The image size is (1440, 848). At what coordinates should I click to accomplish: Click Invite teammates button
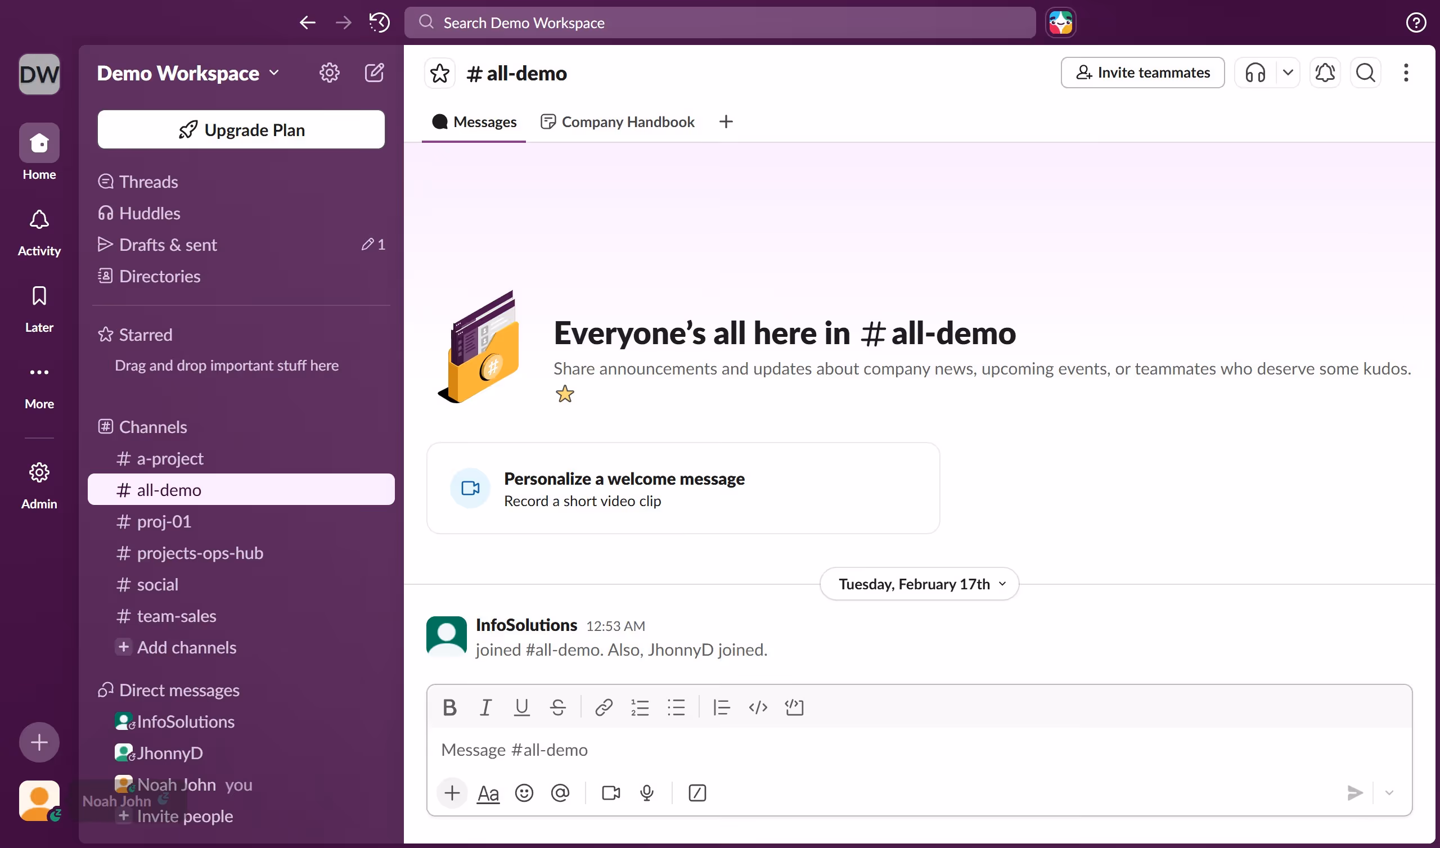pos(1142,73)
